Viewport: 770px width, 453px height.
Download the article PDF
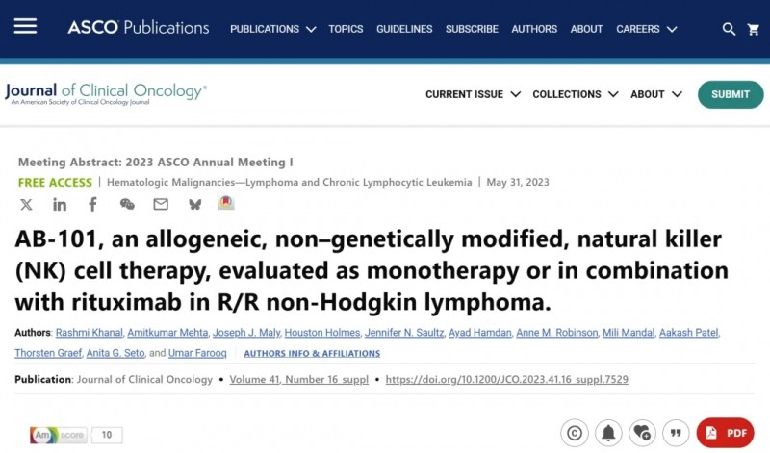tap(726, 433)
